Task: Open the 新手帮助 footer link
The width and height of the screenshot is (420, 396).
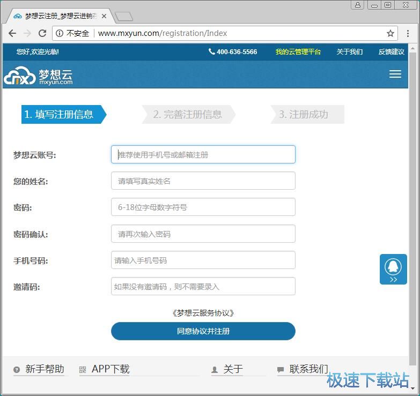Action: (44, 369)
